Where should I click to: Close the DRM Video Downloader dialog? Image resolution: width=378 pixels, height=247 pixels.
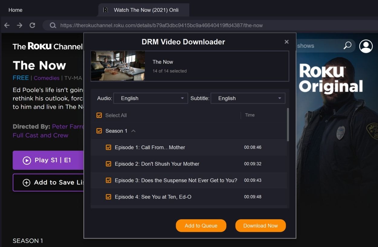[x=287, y=42]
